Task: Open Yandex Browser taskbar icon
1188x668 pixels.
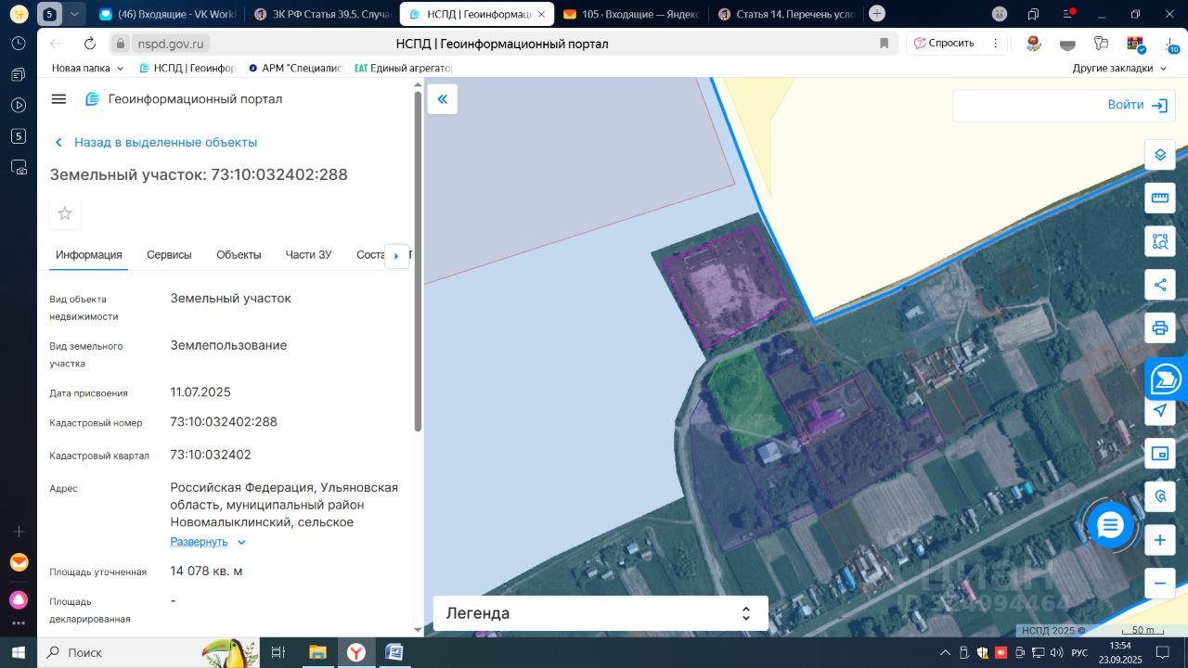Action: point(355,652)
